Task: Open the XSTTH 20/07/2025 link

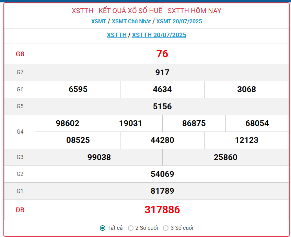Action: point(159,35)
